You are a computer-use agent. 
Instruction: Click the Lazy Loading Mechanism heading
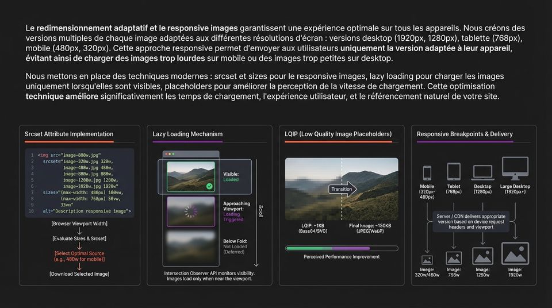pos(187,134)
